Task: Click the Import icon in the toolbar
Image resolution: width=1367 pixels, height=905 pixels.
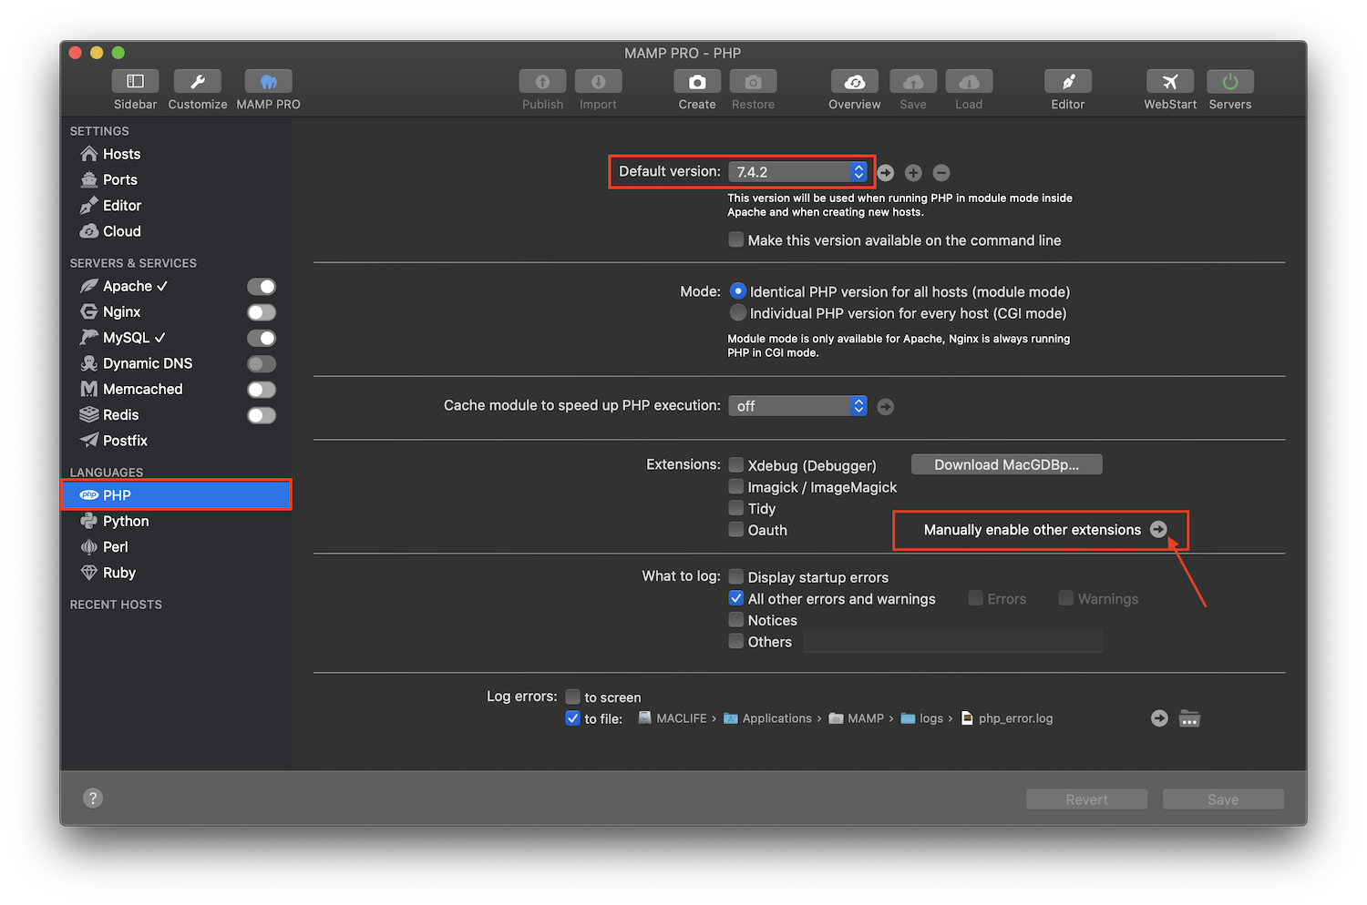Action: point(598,80)
